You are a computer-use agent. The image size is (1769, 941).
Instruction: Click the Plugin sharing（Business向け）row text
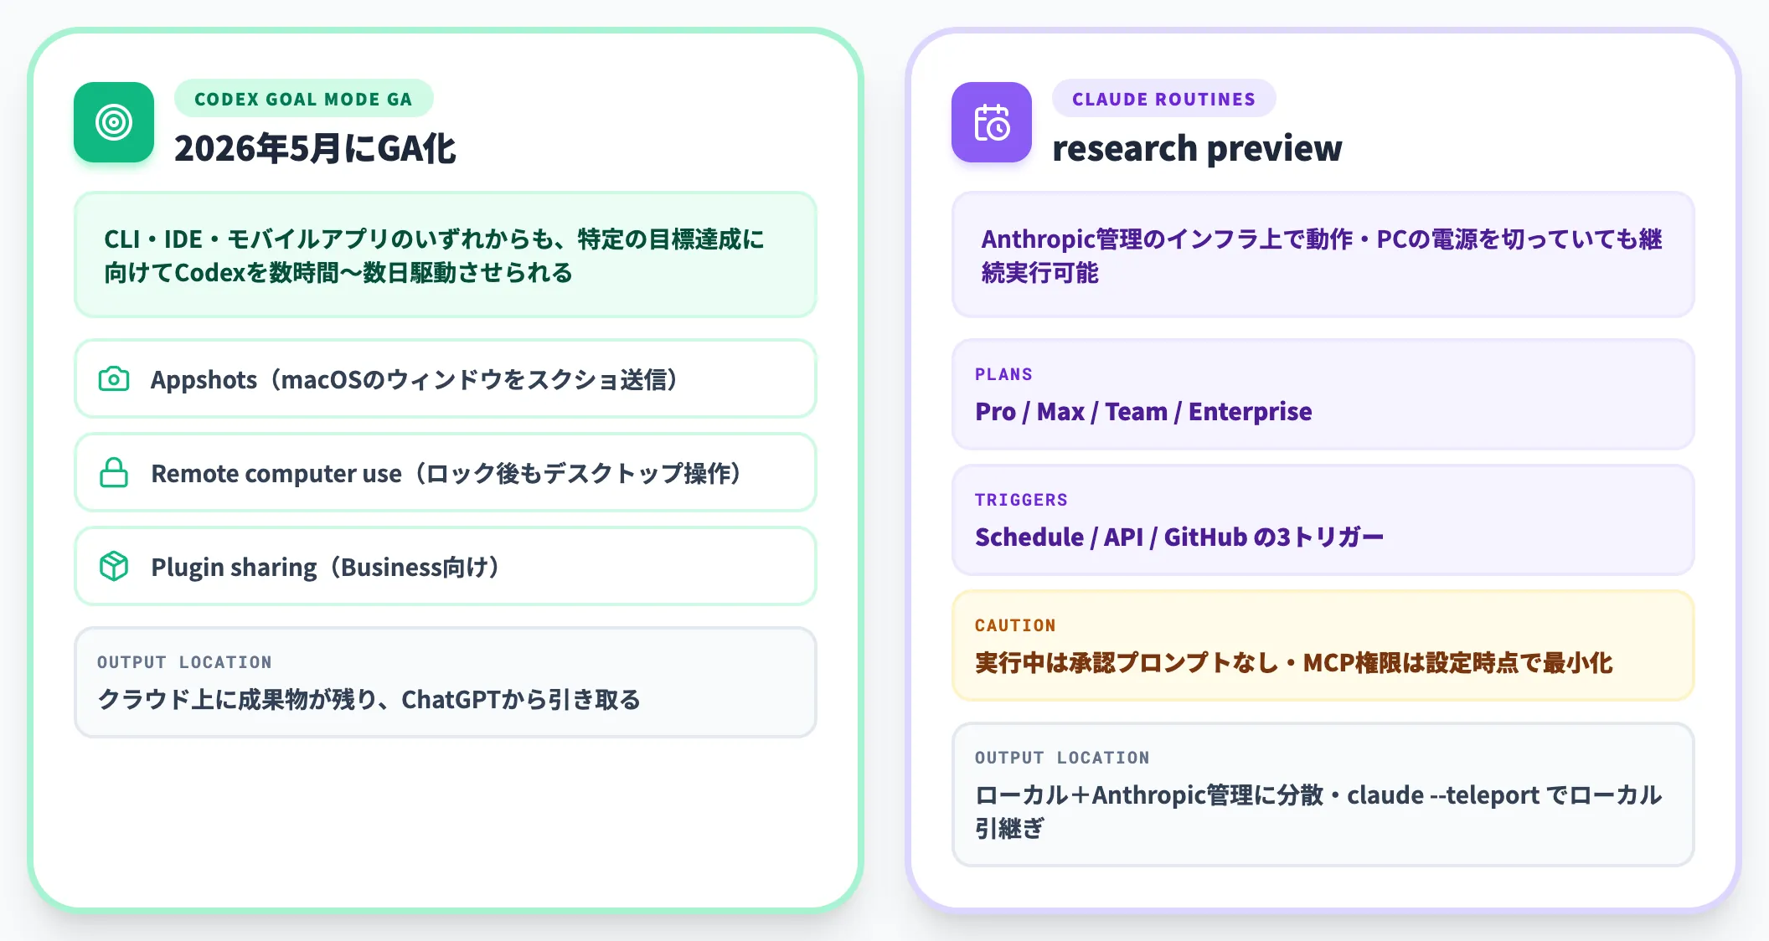(326, 567)
